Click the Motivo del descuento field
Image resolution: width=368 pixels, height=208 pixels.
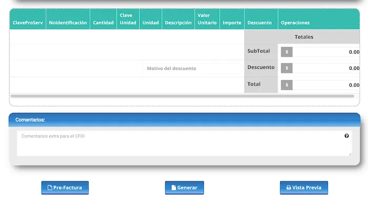(191, 68)
